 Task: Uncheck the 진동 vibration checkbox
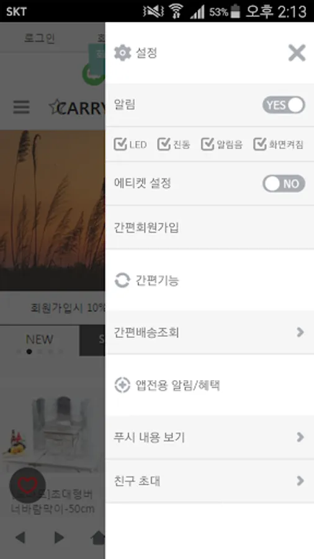tap(164, 144)
